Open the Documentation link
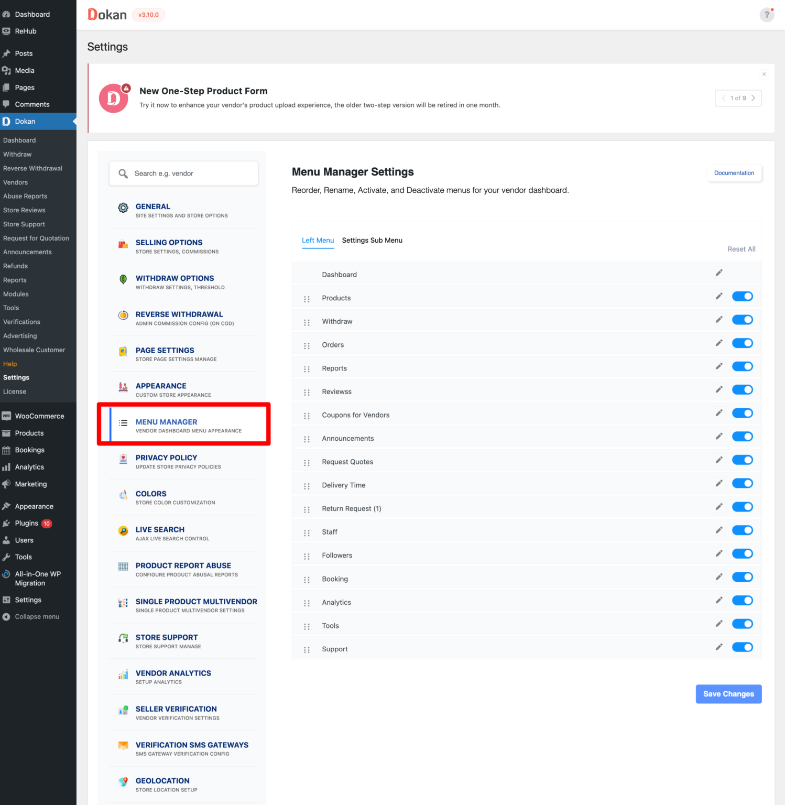This screenshot has width=785, height=805. coord(734,173)
